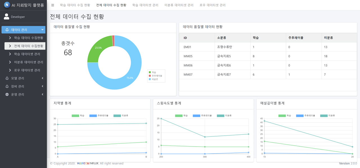Switch to top tab 미분류 데이터셋 관리
This screenshot has width=360, height=168.
pyautogui.click(x=179, y=5)
